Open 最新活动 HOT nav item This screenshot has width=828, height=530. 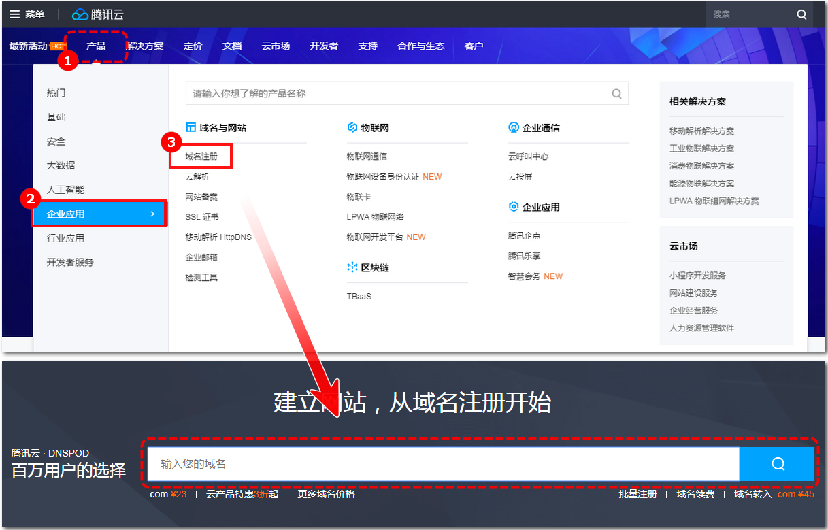(x=37, y=46)
